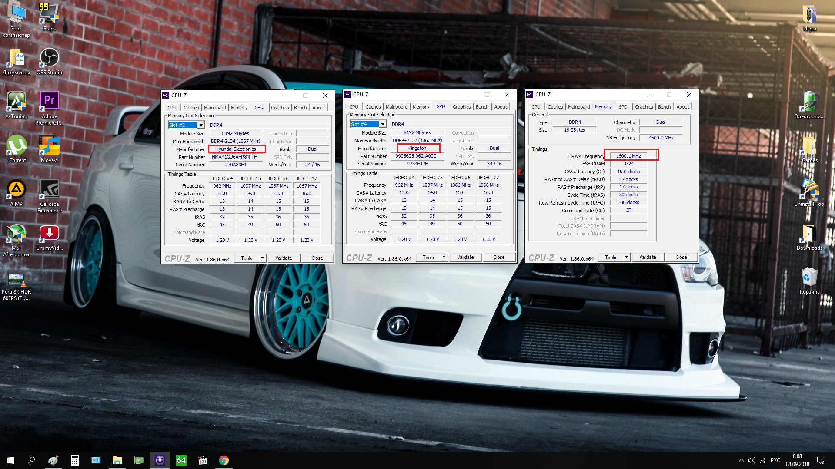This screenshot has width=835, height=469.
Task: Open the Graphics tab in the middle CPU-Z window
Action: (x=461, y=107)
